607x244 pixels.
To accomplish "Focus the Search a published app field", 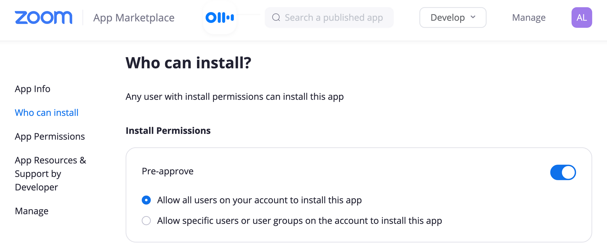I will (334, 18).
